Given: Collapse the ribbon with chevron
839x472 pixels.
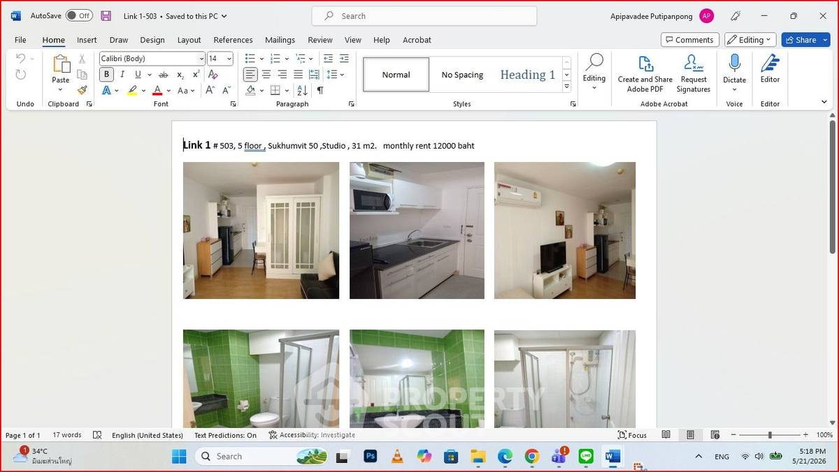Looking at the screenshot, I should coord(824,102).
